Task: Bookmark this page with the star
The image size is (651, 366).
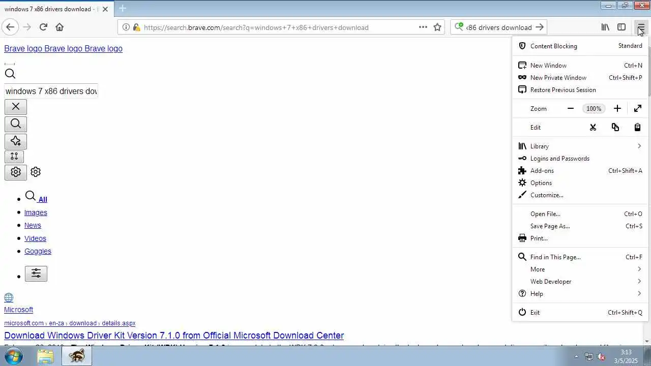Action: pos(437,27)
